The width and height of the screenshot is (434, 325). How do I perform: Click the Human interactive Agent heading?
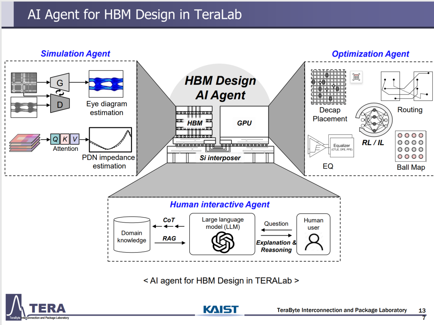point(219,204)
